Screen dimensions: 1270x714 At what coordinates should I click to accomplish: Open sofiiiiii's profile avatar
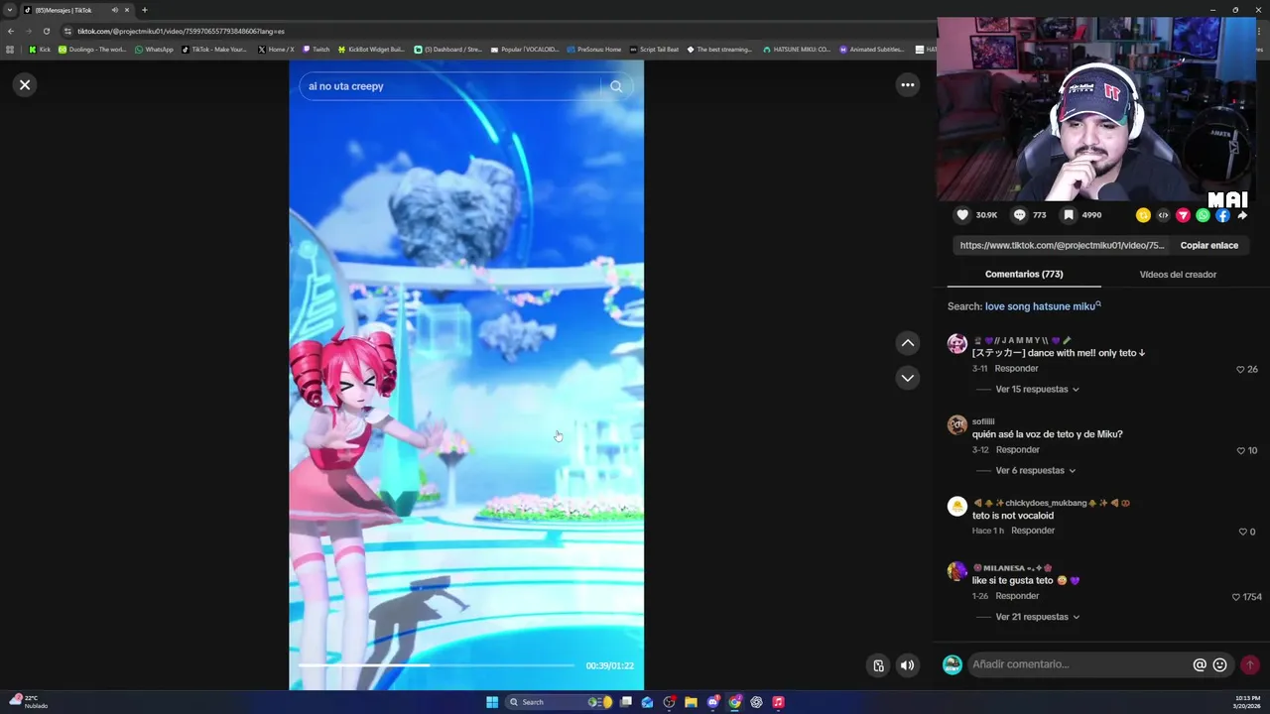pos(956,425)
